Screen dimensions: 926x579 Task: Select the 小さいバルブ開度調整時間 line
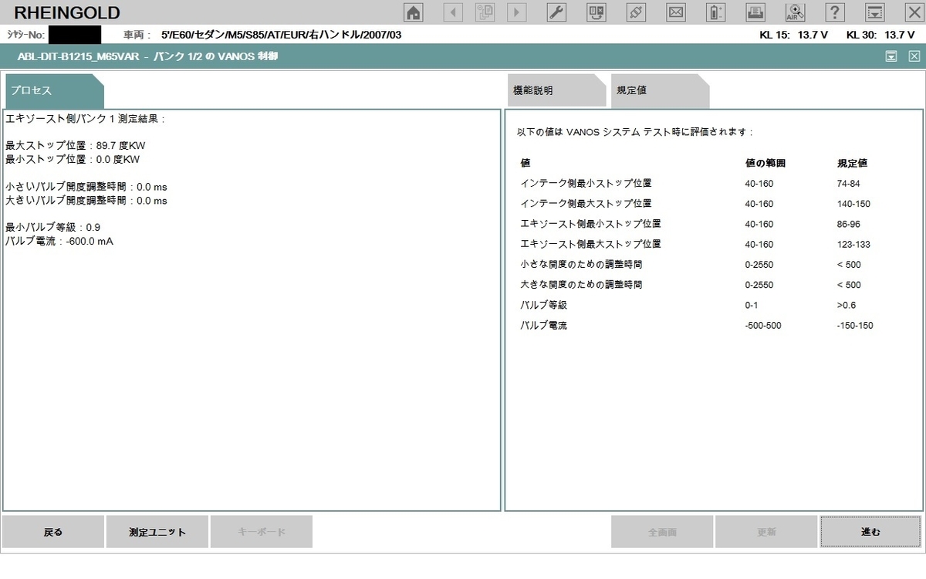pyautogui.click(x=86, y=187)
